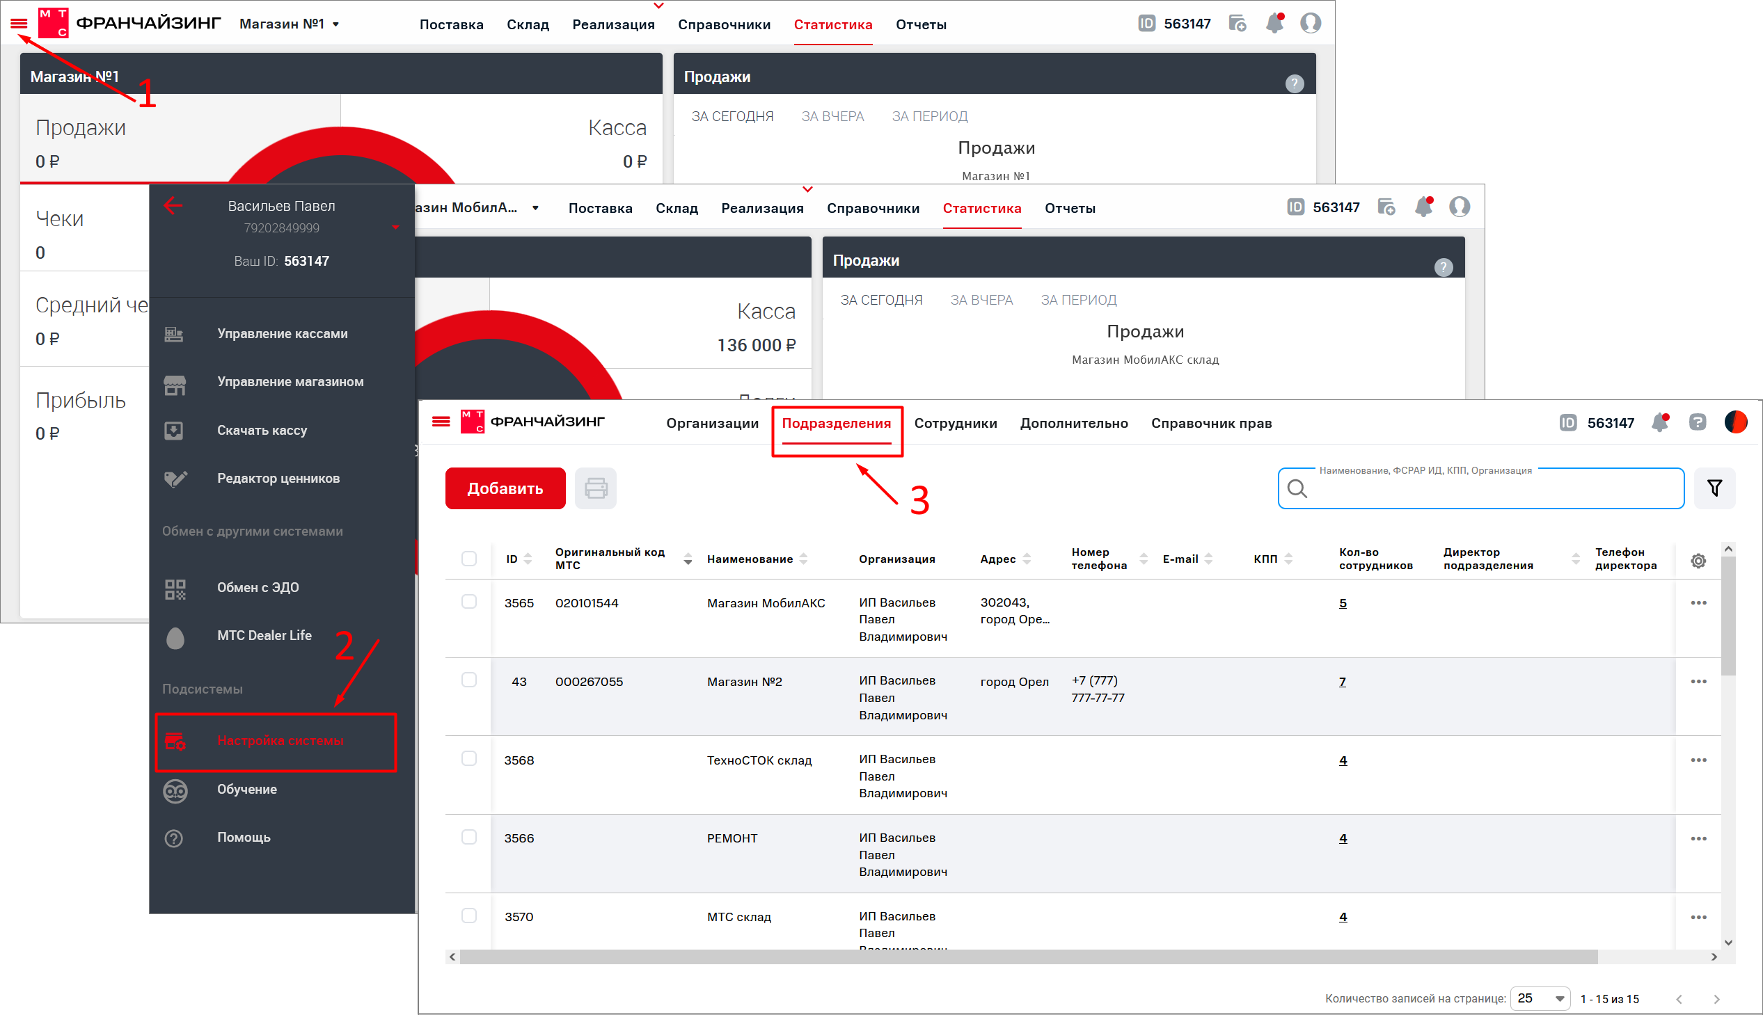The width and height of the screenshot is (1763, 1015).
Task: Open user profile icon in top window
Action: pyautogui.click(x=1311, y=23)
